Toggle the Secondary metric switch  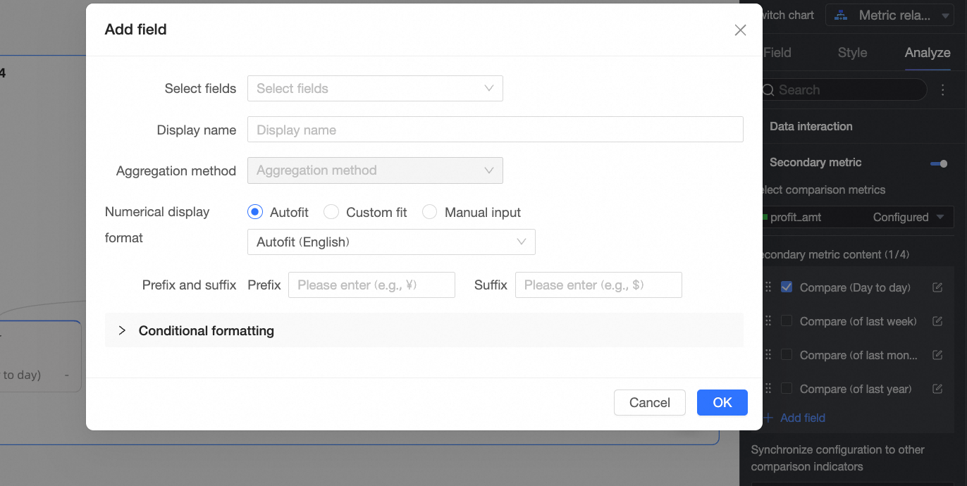[x=939, y=163]
